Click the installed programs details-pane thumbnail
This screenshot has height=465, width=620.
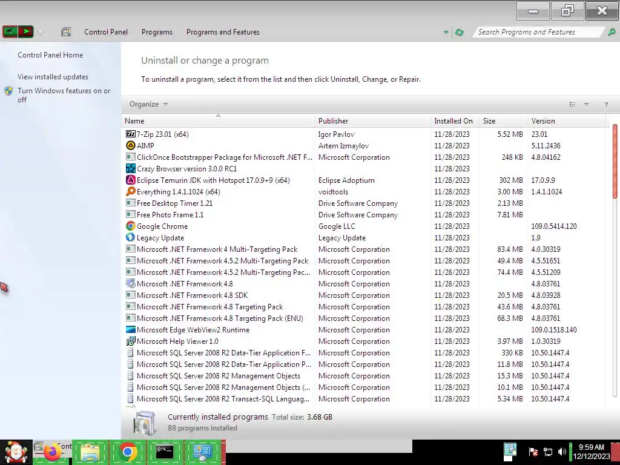point(145,423)
